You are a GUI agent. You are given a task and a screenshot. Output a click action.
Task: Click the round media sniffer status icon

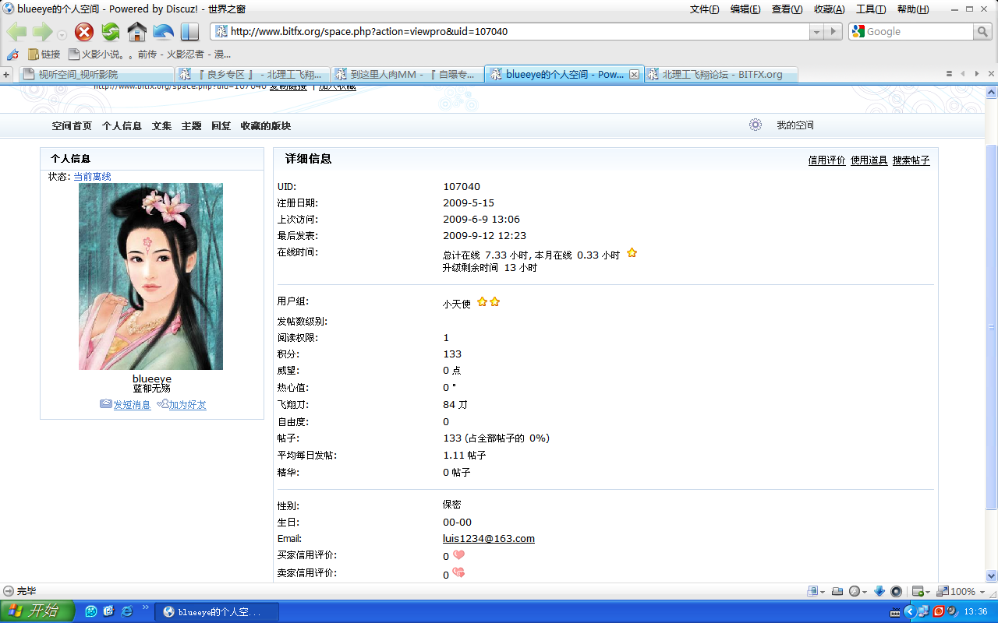click(x=896, y=591)
